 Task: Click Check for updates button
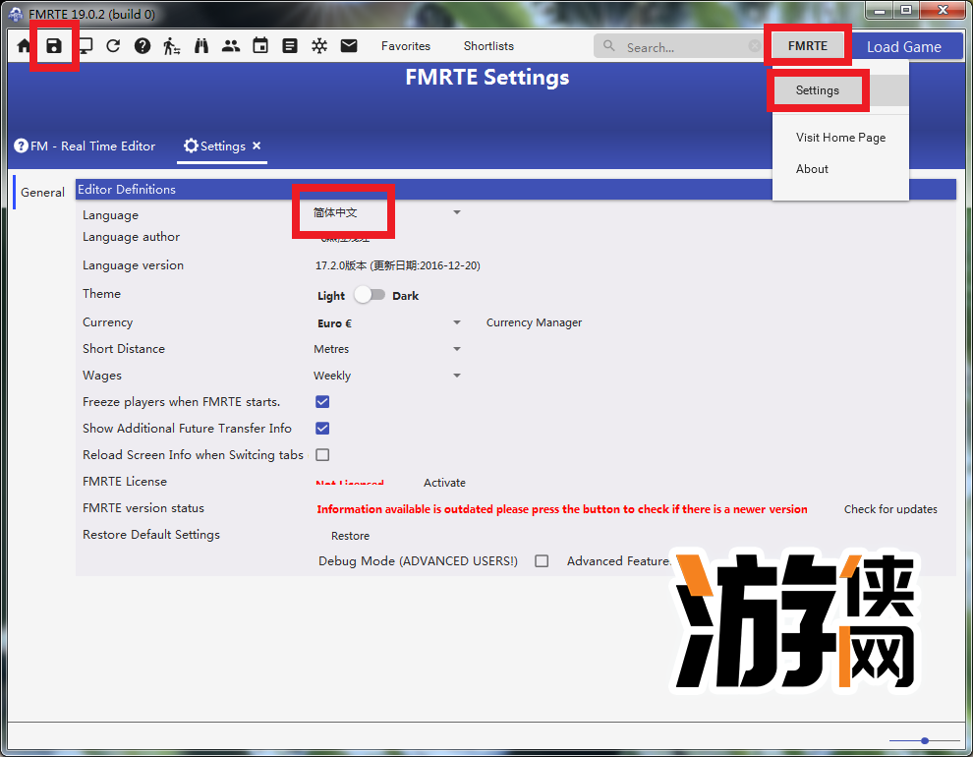890,509
